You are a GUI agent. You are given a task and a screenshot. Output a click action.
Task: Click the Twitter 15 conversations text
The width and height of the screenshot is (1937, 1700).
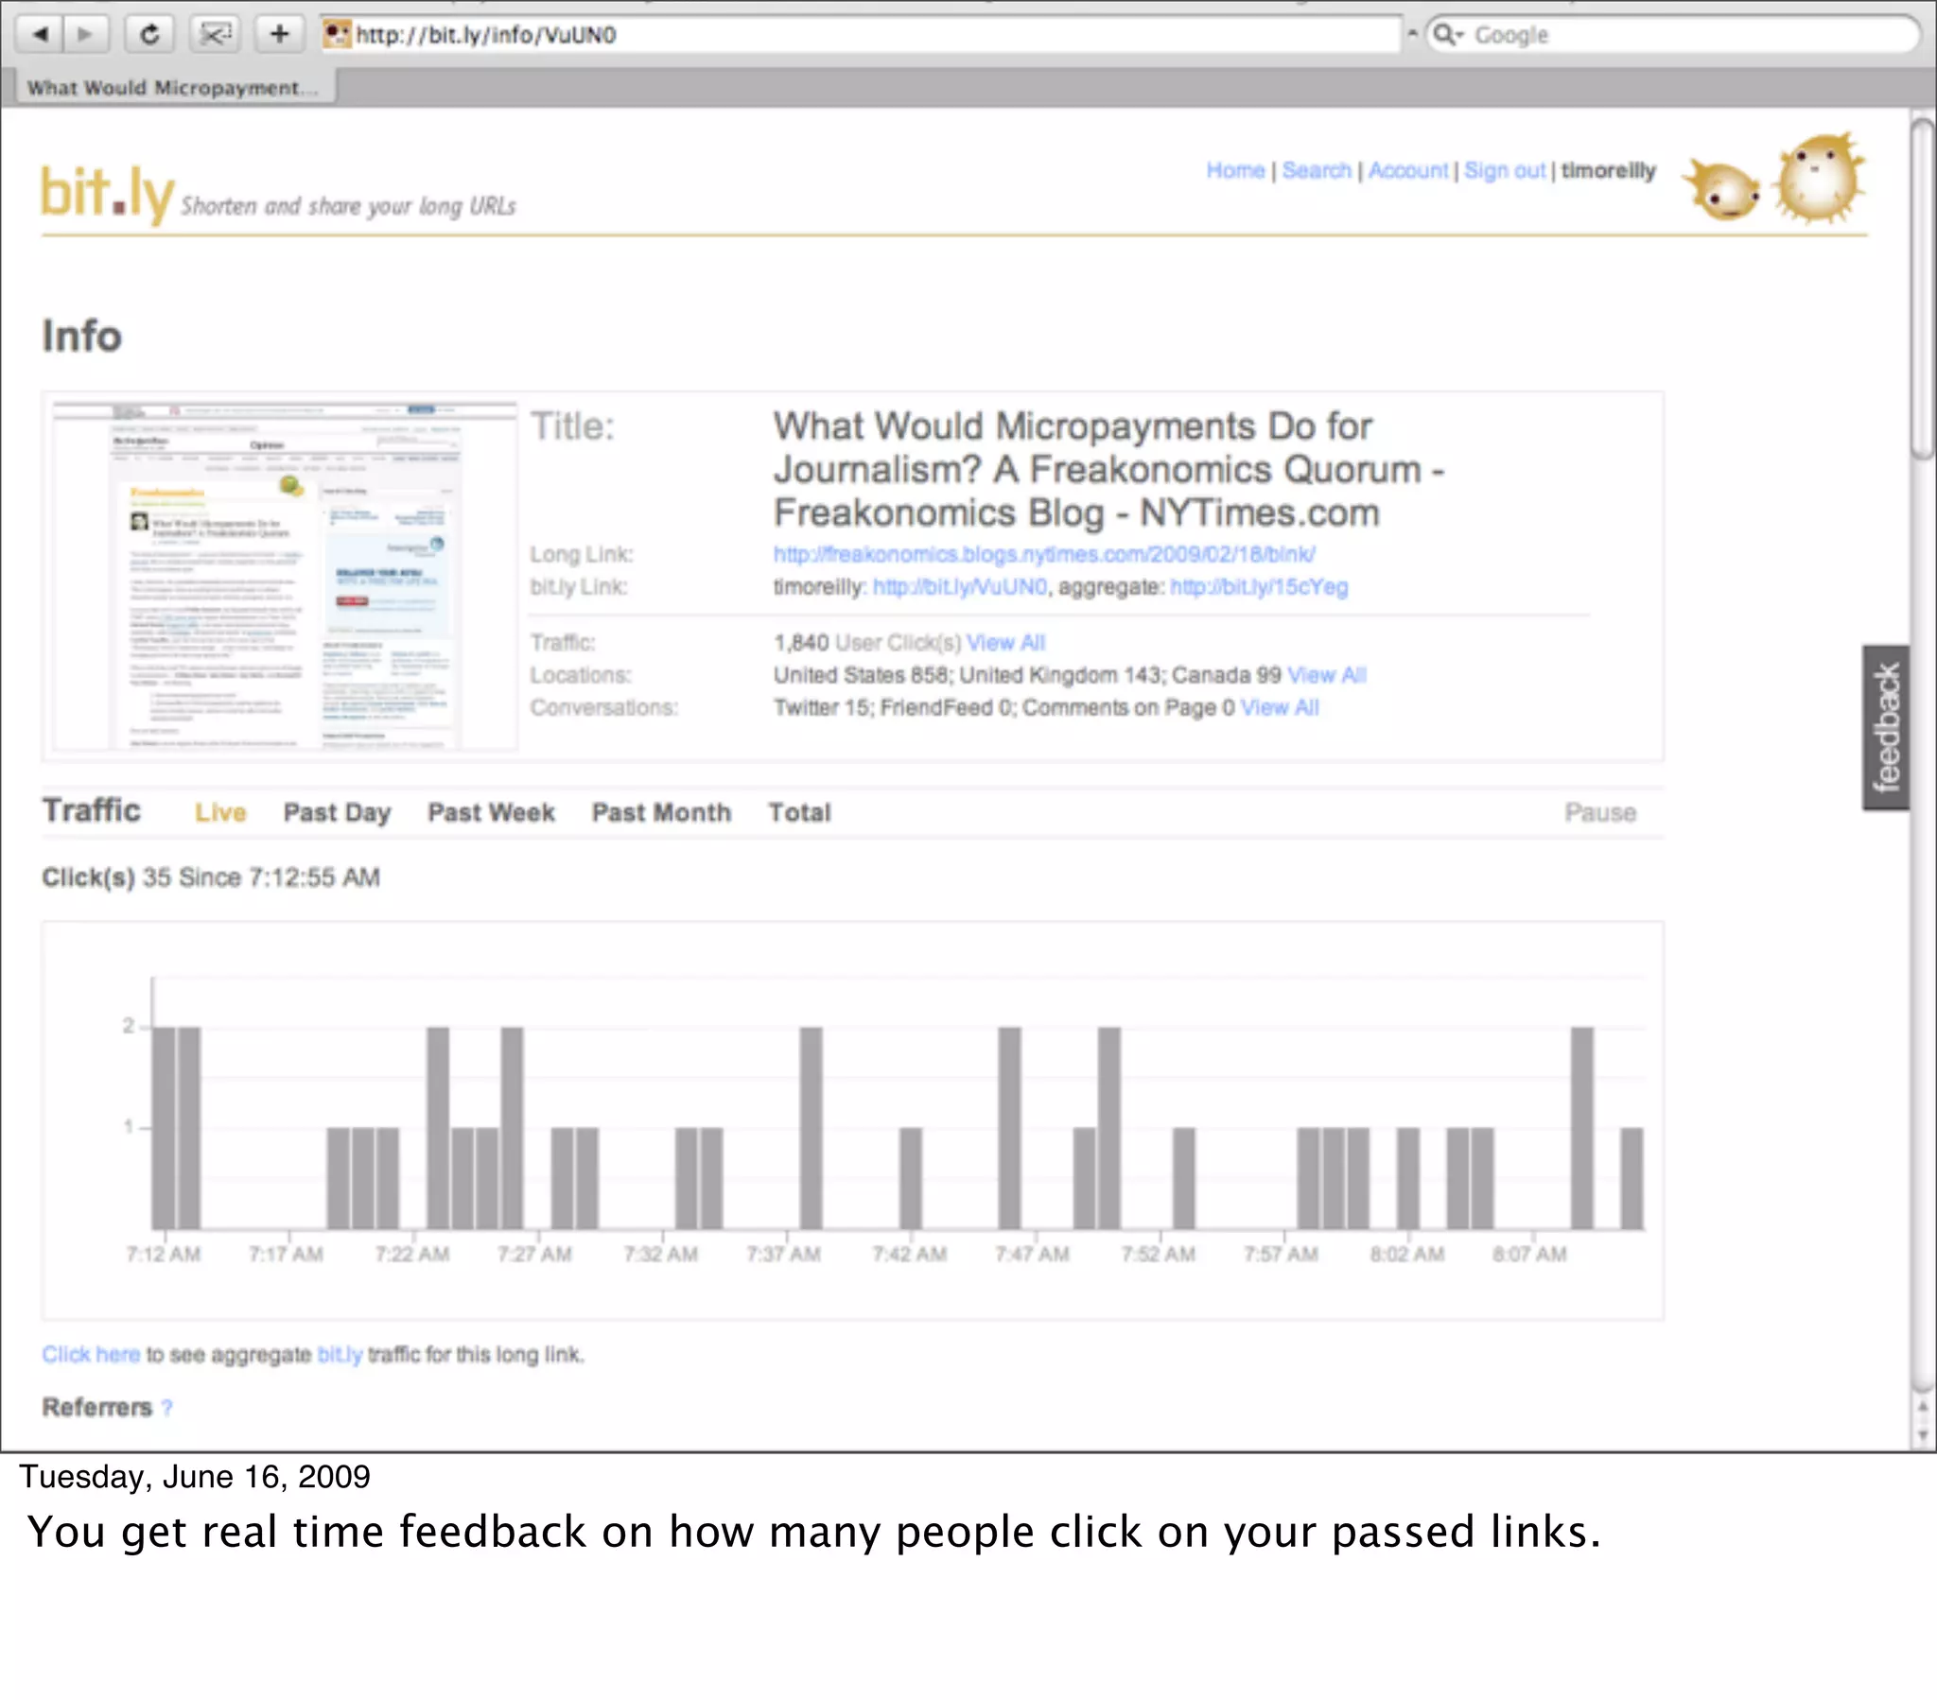click(823, 707)
